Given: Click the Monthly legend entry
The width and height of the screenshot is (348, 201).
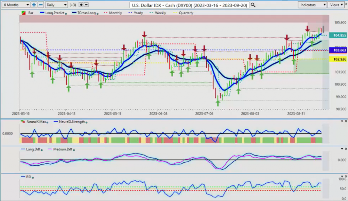Looking at the screenshot, I should 112,13.
